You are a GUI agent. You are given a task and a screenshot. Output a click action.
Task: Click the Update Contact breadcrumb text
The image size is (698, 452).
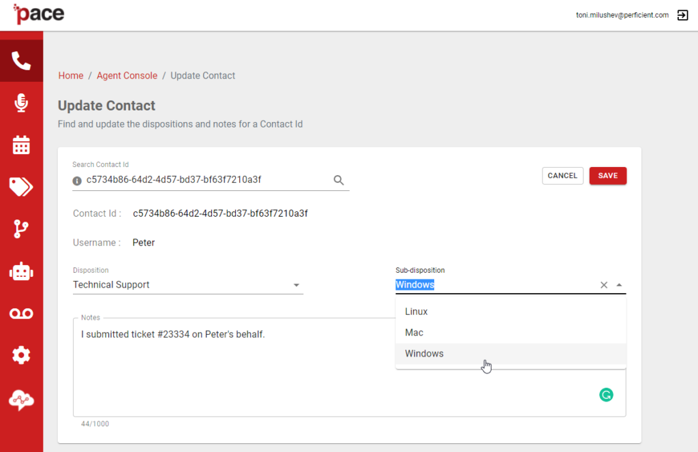[202, 76]
